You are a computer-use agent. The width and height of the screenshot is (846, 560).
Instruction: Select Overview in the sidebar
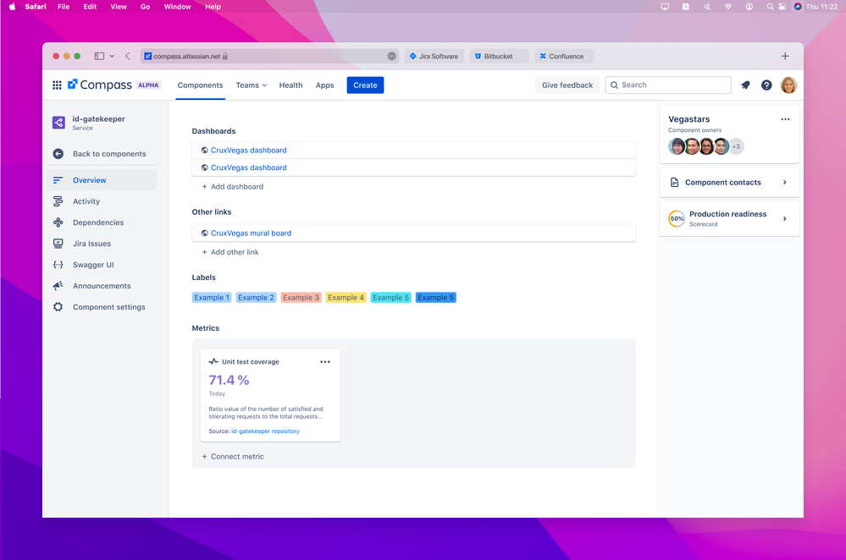102,180
